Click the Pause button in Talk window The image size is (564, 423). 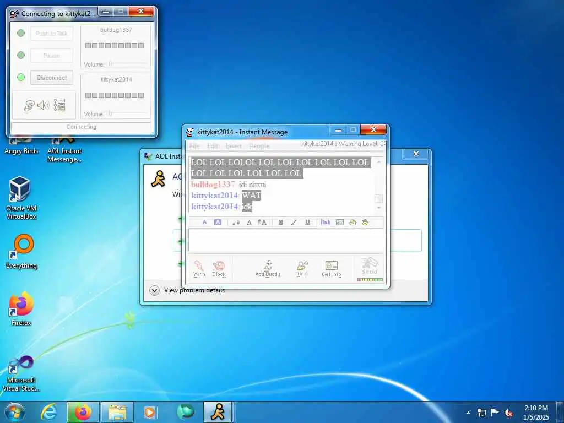tap(52, 56)
